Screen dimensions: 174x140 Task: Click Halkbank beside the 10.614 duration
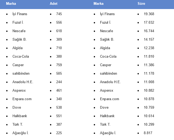pos(107,116)
